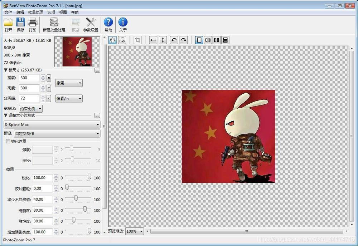Click the 分辨率 input field

(29, 98)
